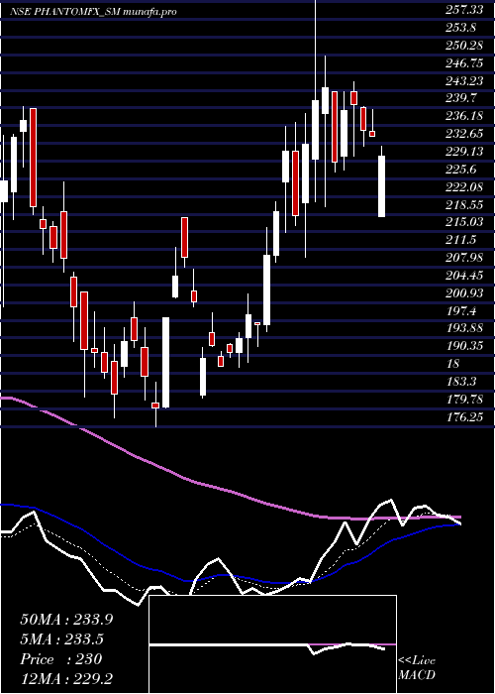Click the 197.4 price axis label

461,310
